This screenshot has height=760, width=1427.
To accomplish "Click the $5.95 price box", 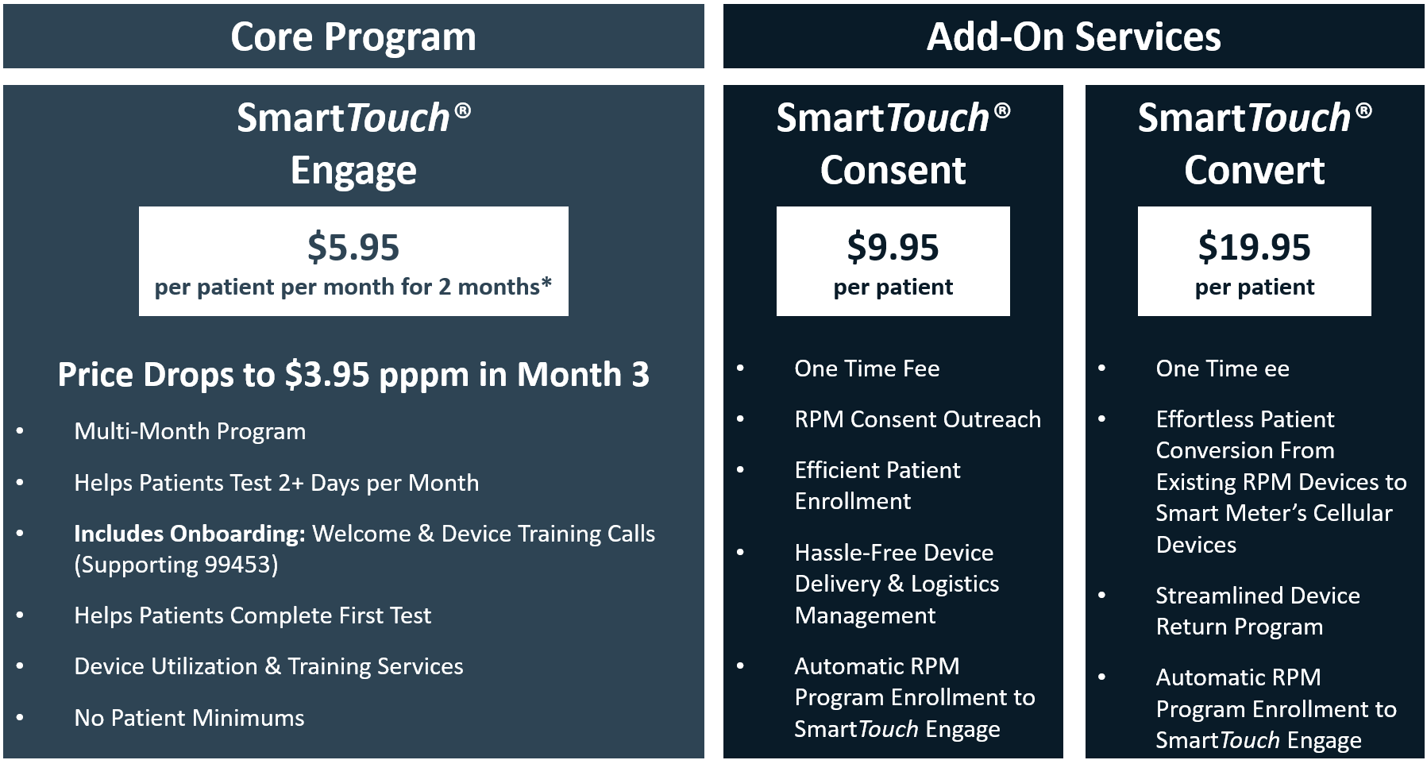I will (353, 261).
